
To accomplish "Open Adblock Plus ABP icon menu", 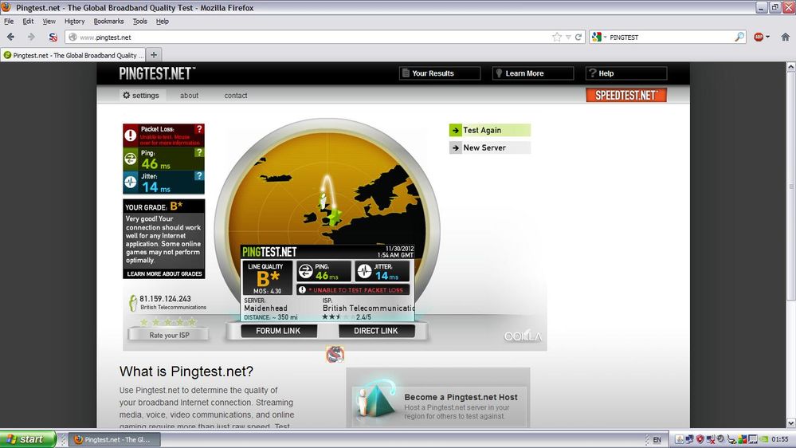I will coord(762,37).
